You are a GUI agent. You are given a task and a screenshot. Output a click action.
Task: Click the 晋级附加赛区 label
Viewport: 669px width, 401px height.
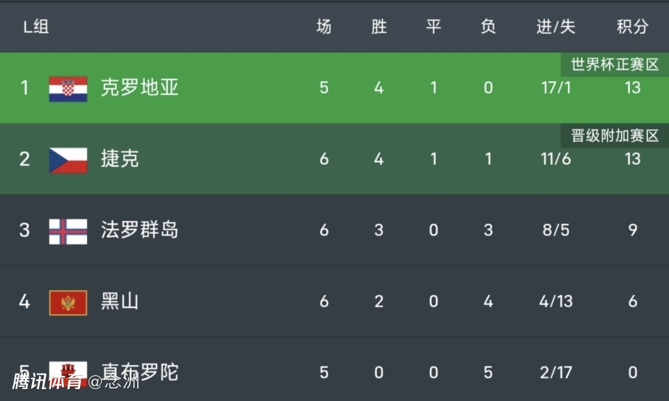[x=615, y=136]
